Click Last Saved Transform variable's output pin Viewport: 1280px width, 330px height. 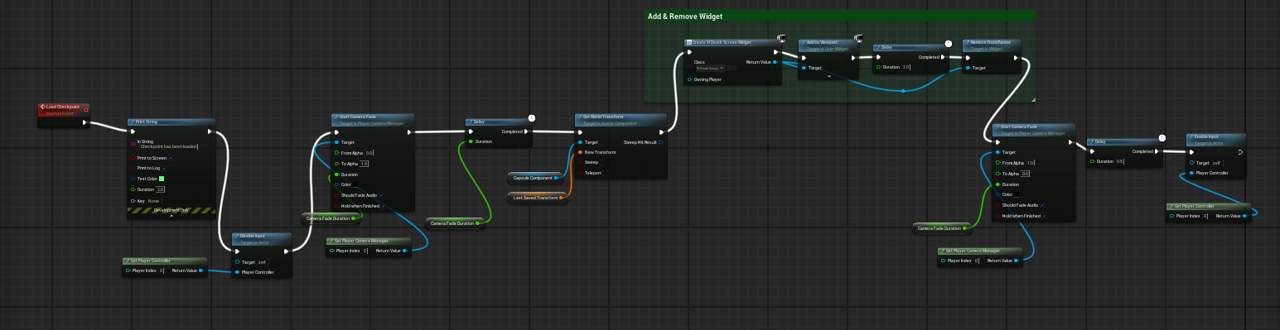coord(560,197)
